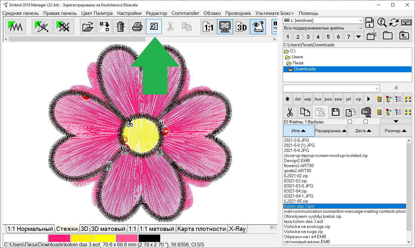Open the folder icon in the main toolbar
This screenshot has height=248, width=415.
[88, 27]
